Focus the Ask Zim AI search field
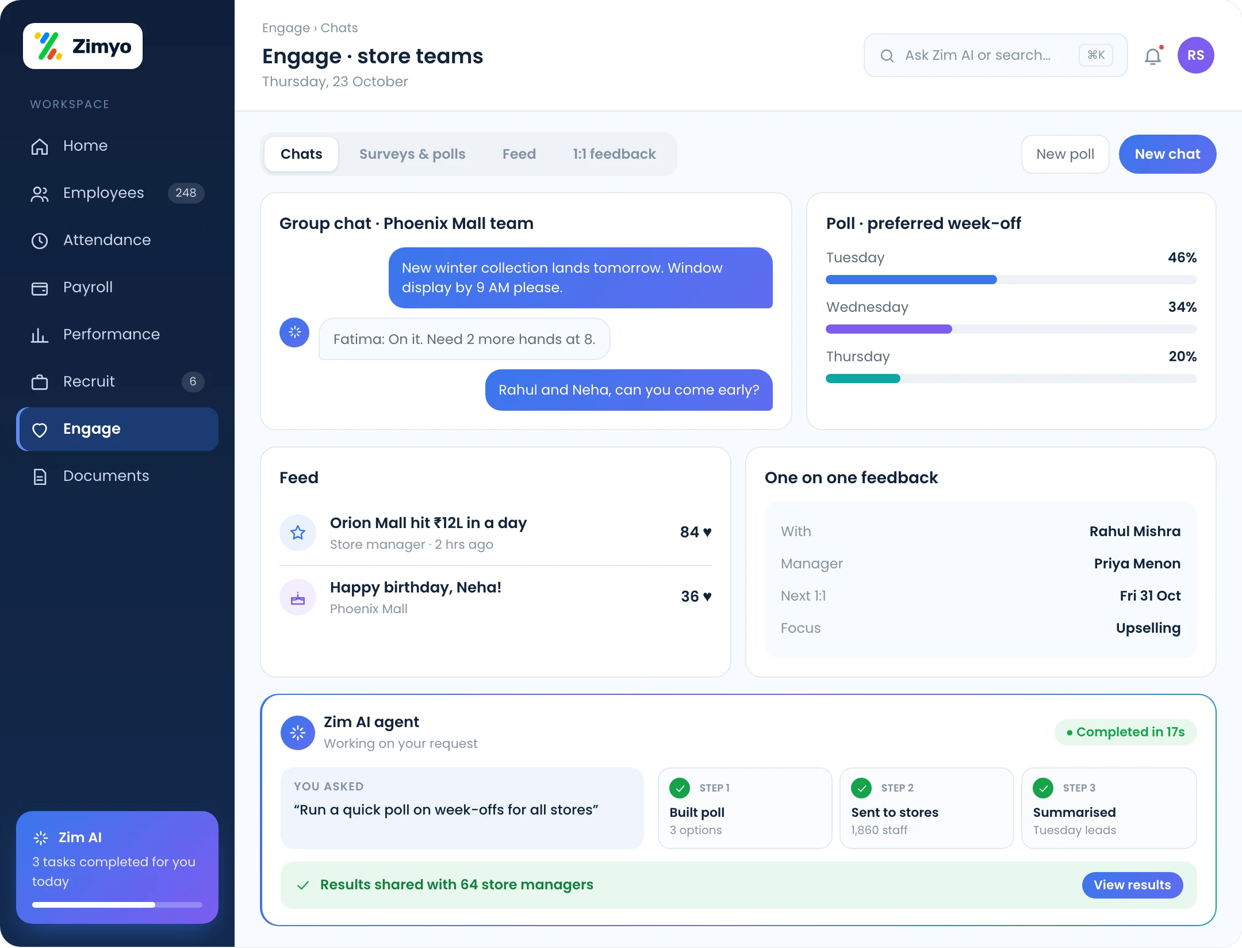The image size is (1242, 948). [996, 55]
